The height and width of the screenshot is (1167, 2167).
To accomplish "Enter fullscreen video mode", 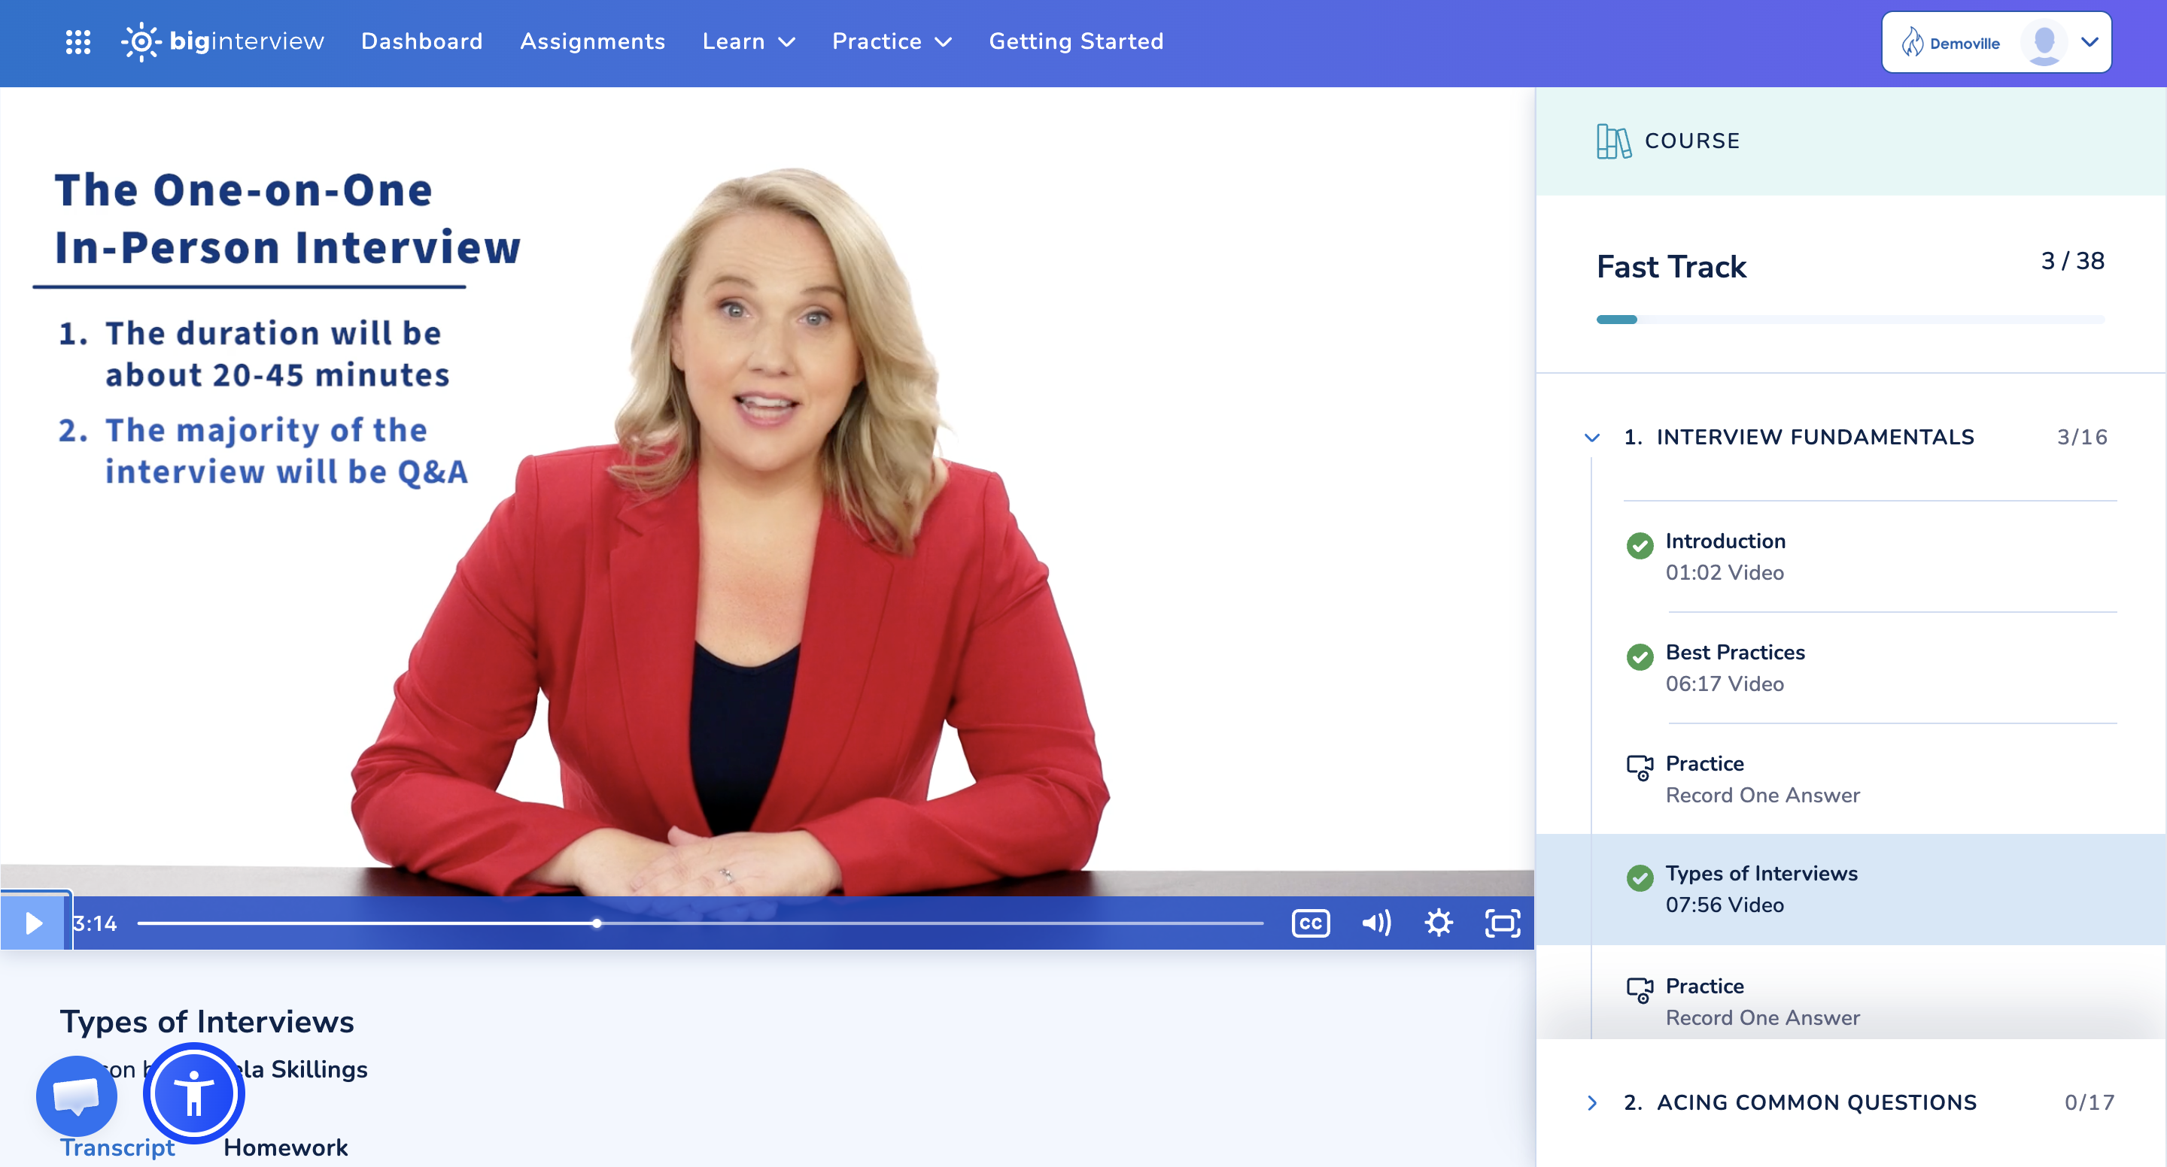I will pyautogui.click(x=1502, y=923).
